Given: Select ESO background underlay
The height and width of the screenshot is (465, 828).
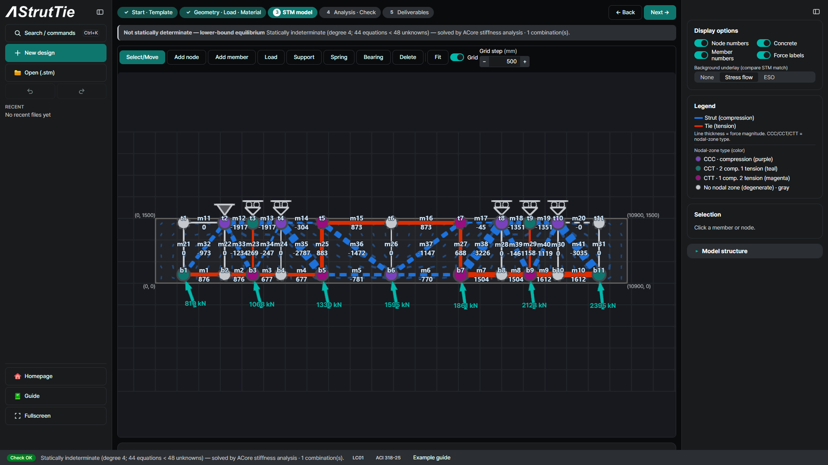Looking at the screenshot, I should point(769,77).
